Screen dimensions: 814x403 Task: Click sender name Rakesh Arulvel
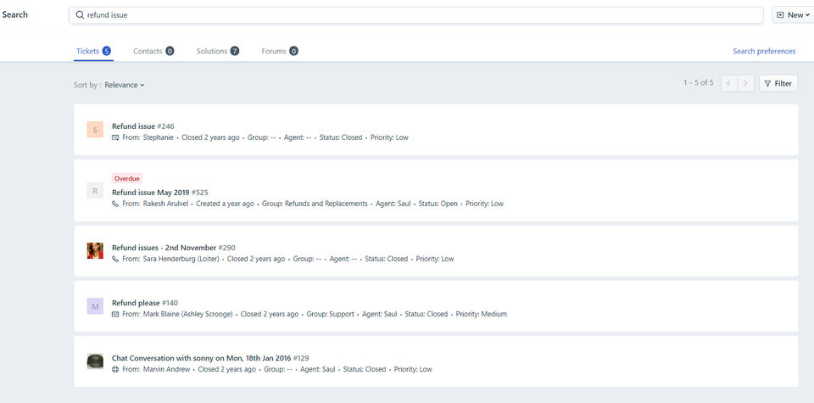[x=165, y=204]
